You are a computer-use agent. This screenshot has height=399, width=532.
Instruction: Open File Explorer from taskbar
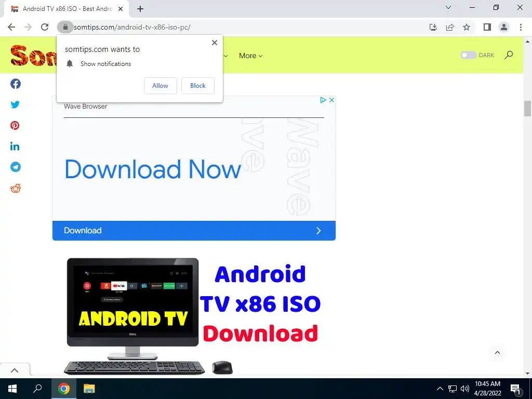click(89, 389)
